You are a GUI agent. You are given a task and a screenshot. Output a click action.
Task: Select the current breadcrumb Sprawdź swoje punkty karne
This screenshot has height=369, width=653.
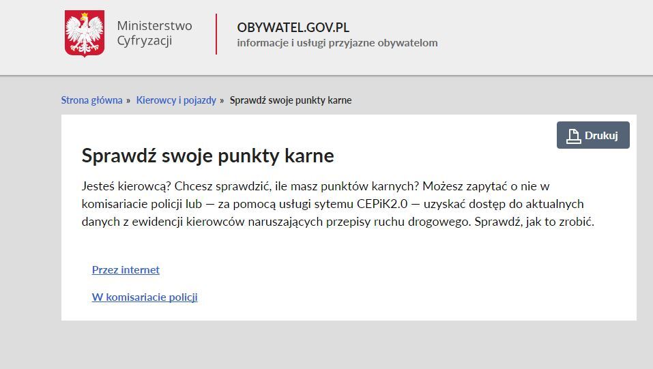pyautogui.click(x=291, y=100)
